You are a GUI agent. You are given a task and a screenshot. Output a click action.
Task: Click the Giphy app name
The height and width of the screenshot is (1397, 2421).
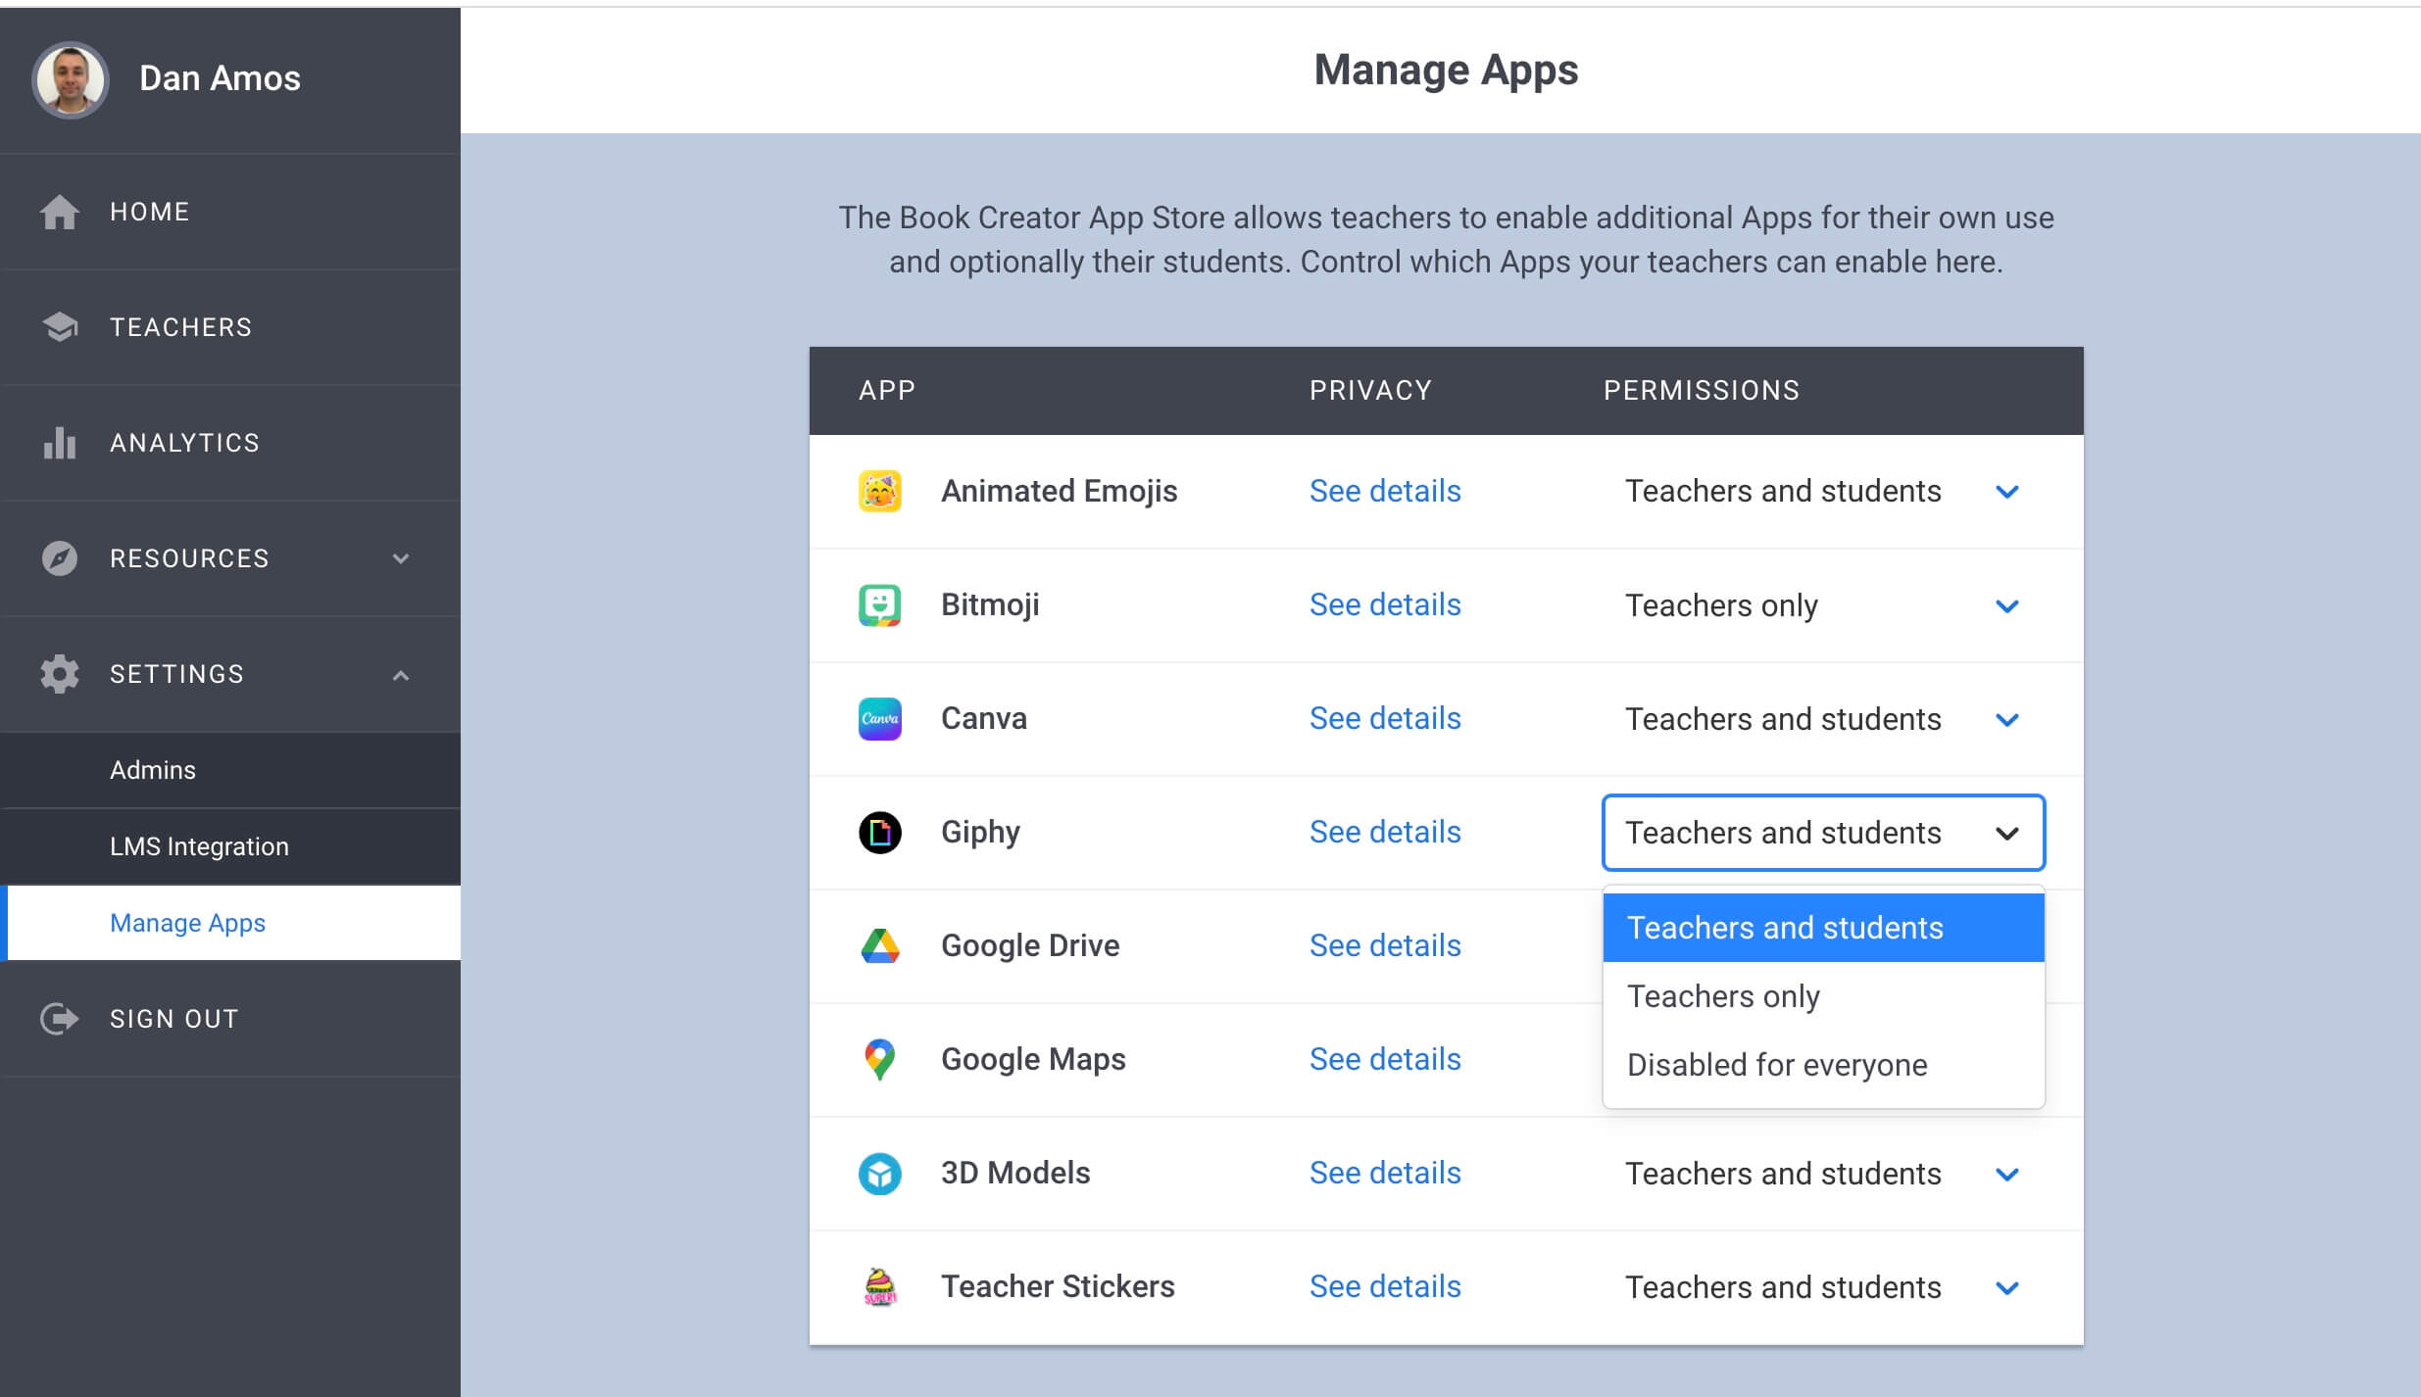pos(980,833)
